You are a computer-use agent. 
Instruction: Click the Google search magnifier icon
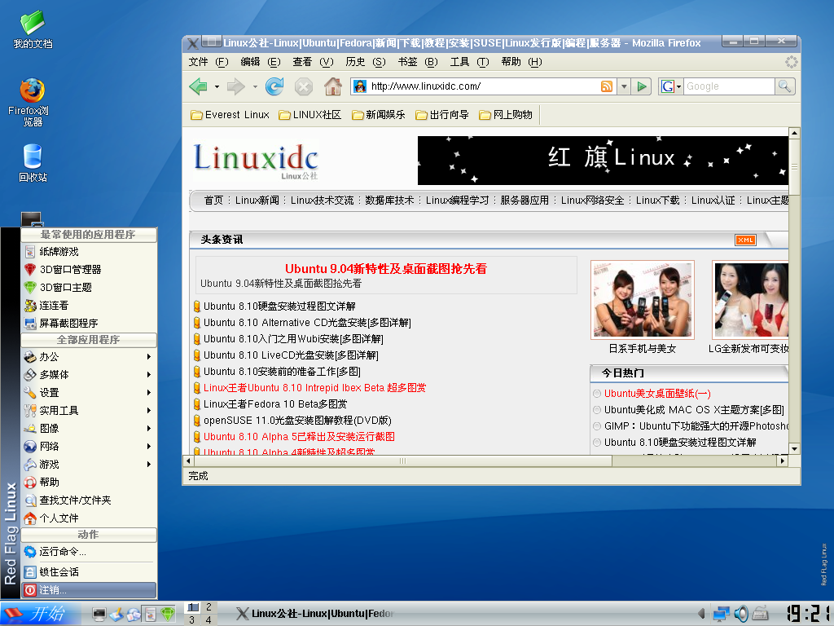[784, 86]
